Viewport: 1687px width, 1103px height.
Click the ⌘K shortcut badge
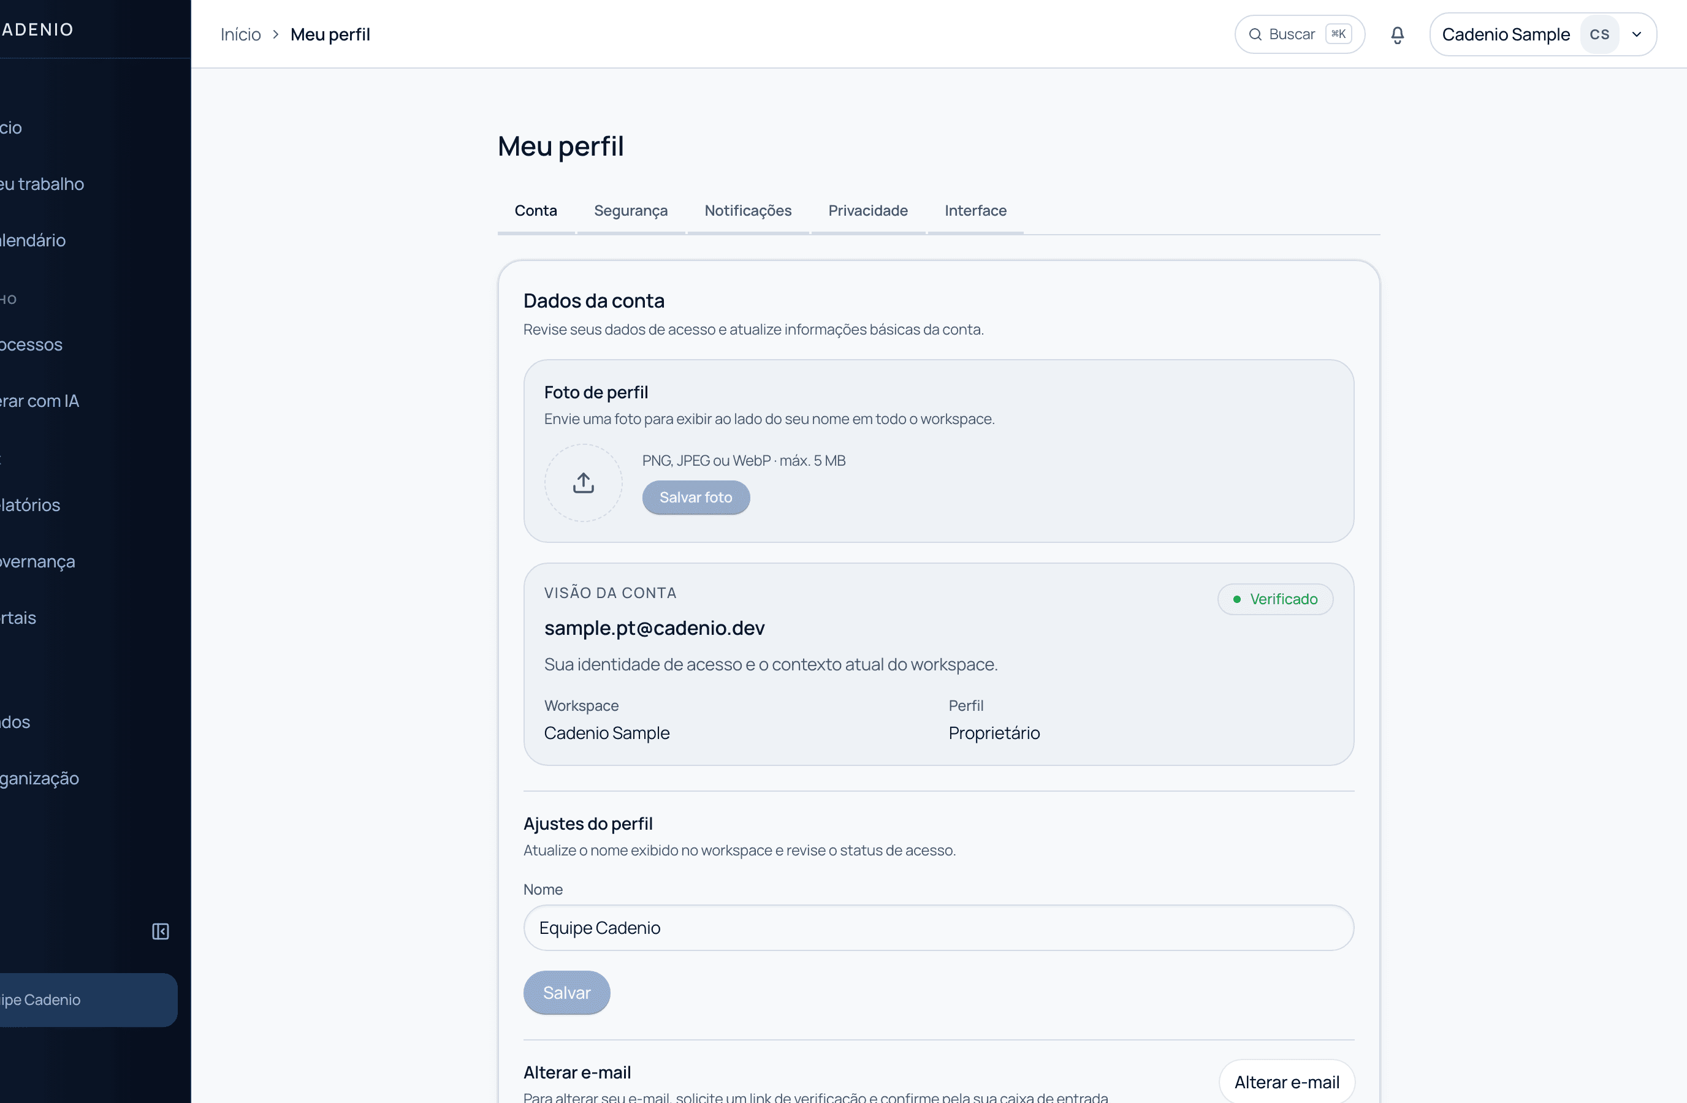(x=1338, y=35)
